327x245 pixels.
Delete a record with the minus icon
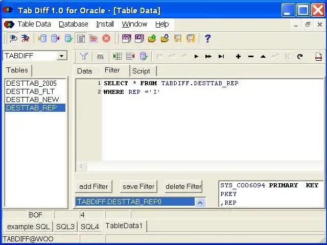point(251,56)
